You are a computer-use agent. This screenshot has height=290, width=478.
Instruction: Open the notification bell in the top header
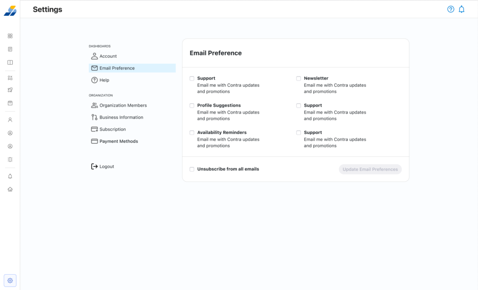coord(462,9)
